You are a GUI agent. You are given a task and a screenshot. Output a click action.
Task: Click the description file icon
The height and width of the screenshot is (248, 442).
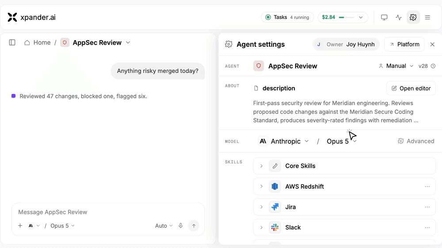256,88
